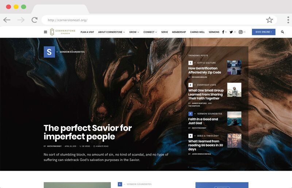Open the Facebook social icon

click(223, 32)
